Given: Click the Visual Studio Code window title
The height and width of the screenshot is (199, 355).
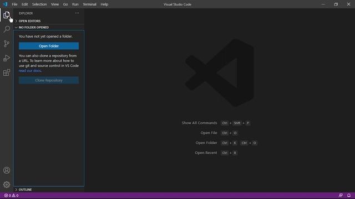Looking at the screenshot, I should pos(177,4).
